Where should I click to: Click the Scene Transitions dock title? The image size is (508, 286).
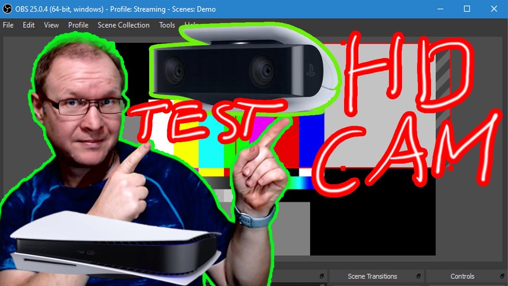point(372,276)
